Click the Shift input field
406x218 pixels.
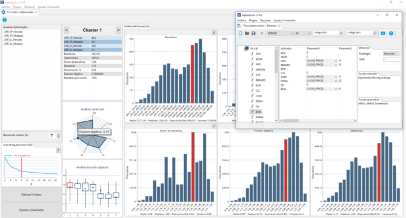tap(391, 59)
